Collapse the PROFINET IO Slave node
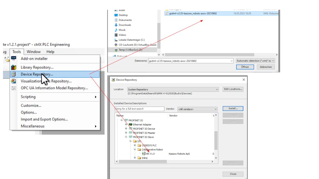 pyautogui.click(x=126, y=137)
